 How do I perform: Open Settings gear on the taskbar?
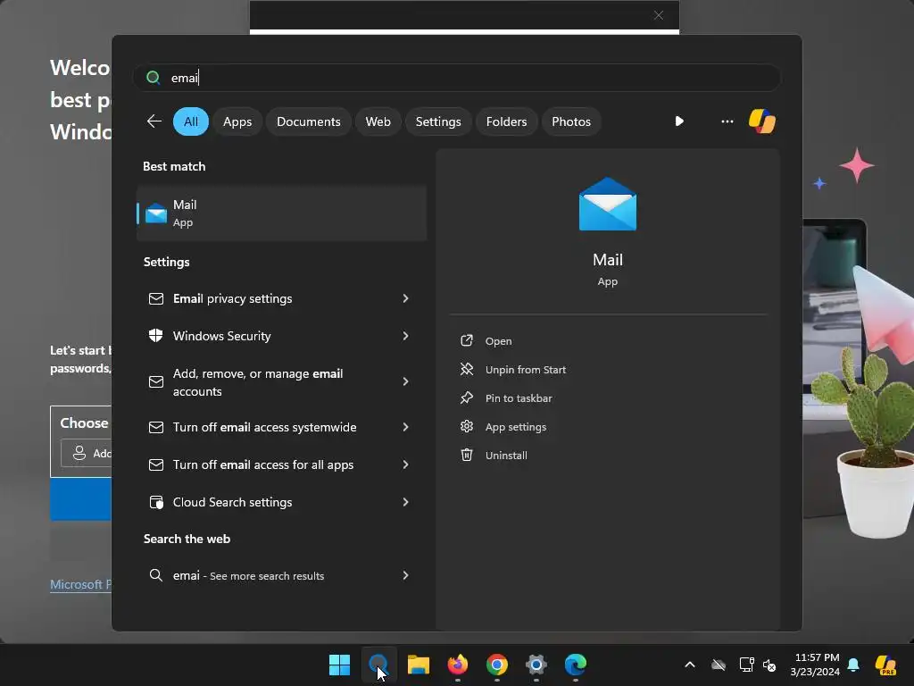(x=536, y=665)
